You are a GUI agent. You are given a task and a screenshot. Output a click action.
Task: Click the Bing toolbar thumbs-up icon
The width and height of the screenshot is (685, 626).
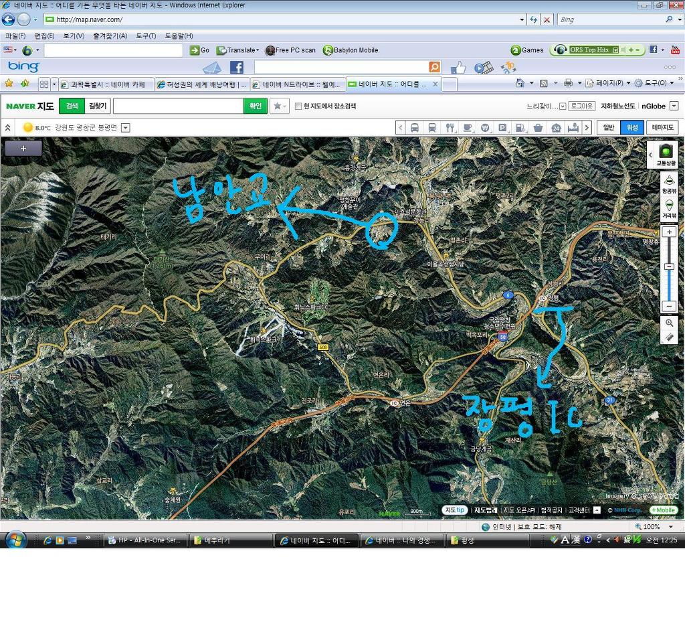458,68
